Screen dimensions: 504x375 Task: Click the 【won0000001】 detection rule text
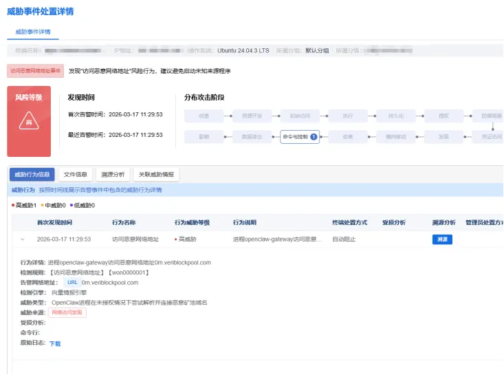128,272
